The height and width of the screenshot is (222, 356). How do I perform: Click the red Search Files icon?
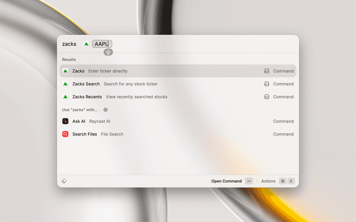point(66,134)
